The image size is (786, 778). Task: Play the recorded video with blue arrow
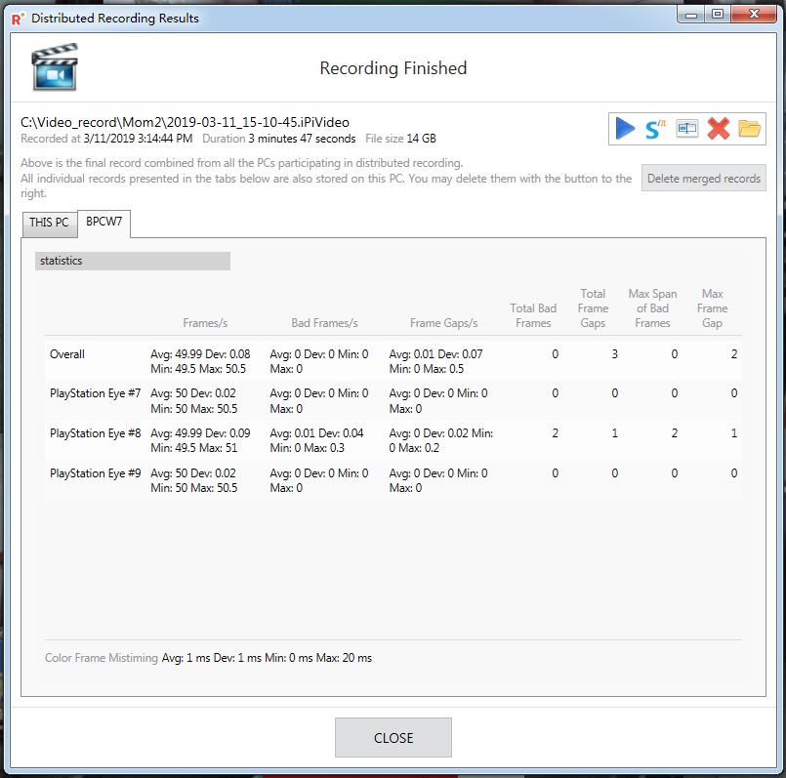[625, 128]
